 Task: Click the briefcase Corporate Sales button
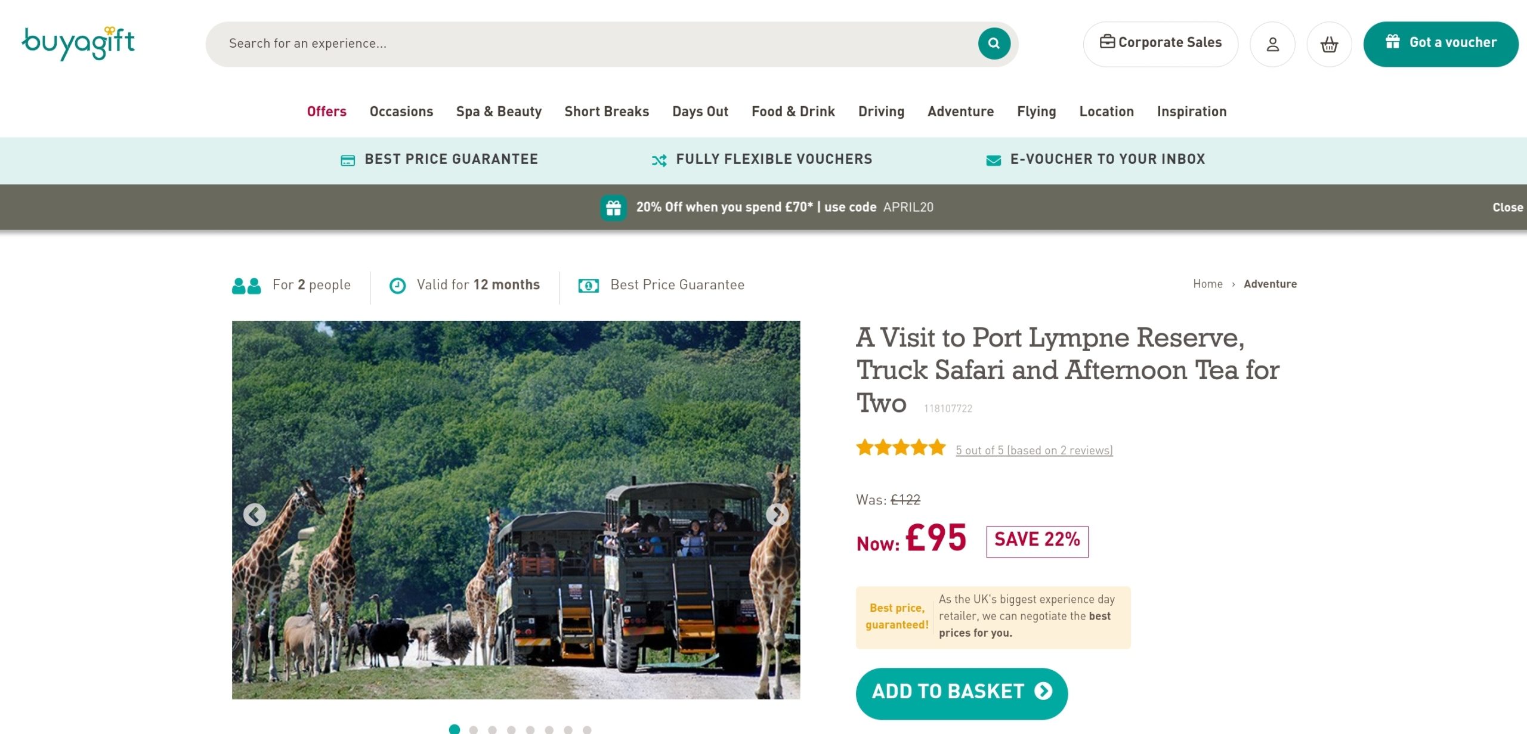pyautogui.click(x=1160, y=44)
